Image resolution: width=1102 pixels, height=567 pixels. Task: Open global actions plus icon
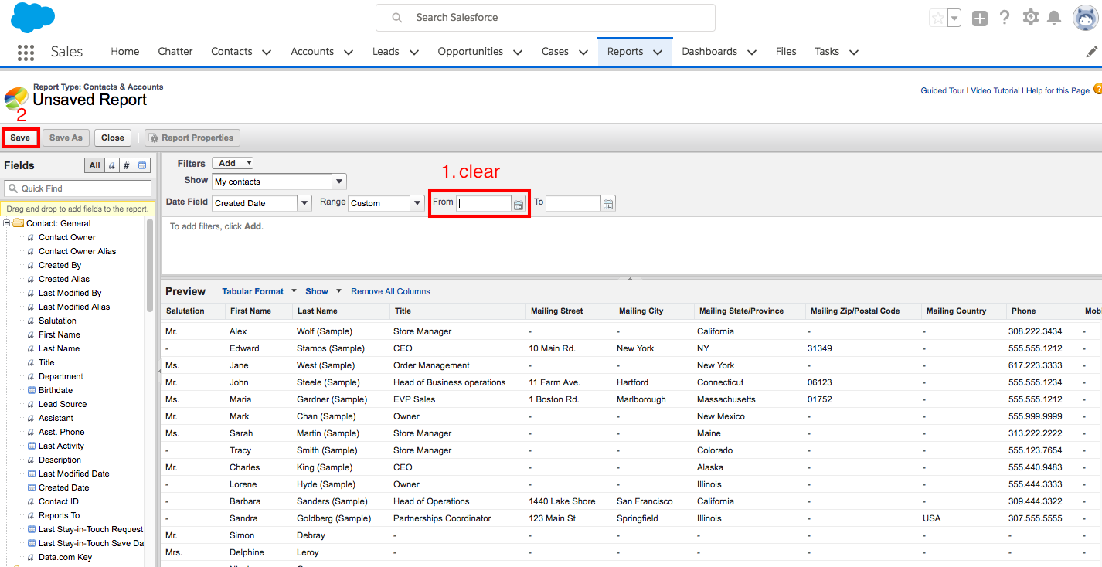click(x=980, y=19)
